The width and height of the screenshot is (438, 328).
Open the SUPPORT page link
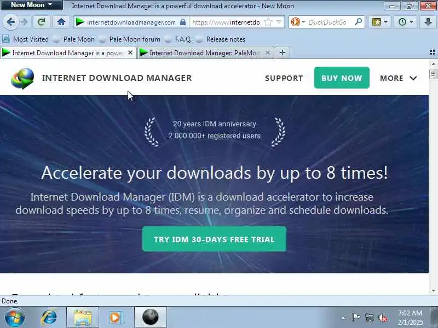coord(284,78)
